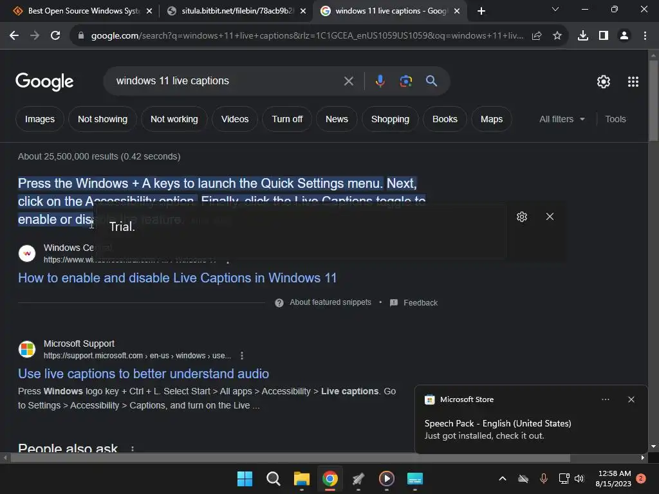This screenshot has width=659, height=494.
Task: Click the Feedback link
Action: click(420, 303)
